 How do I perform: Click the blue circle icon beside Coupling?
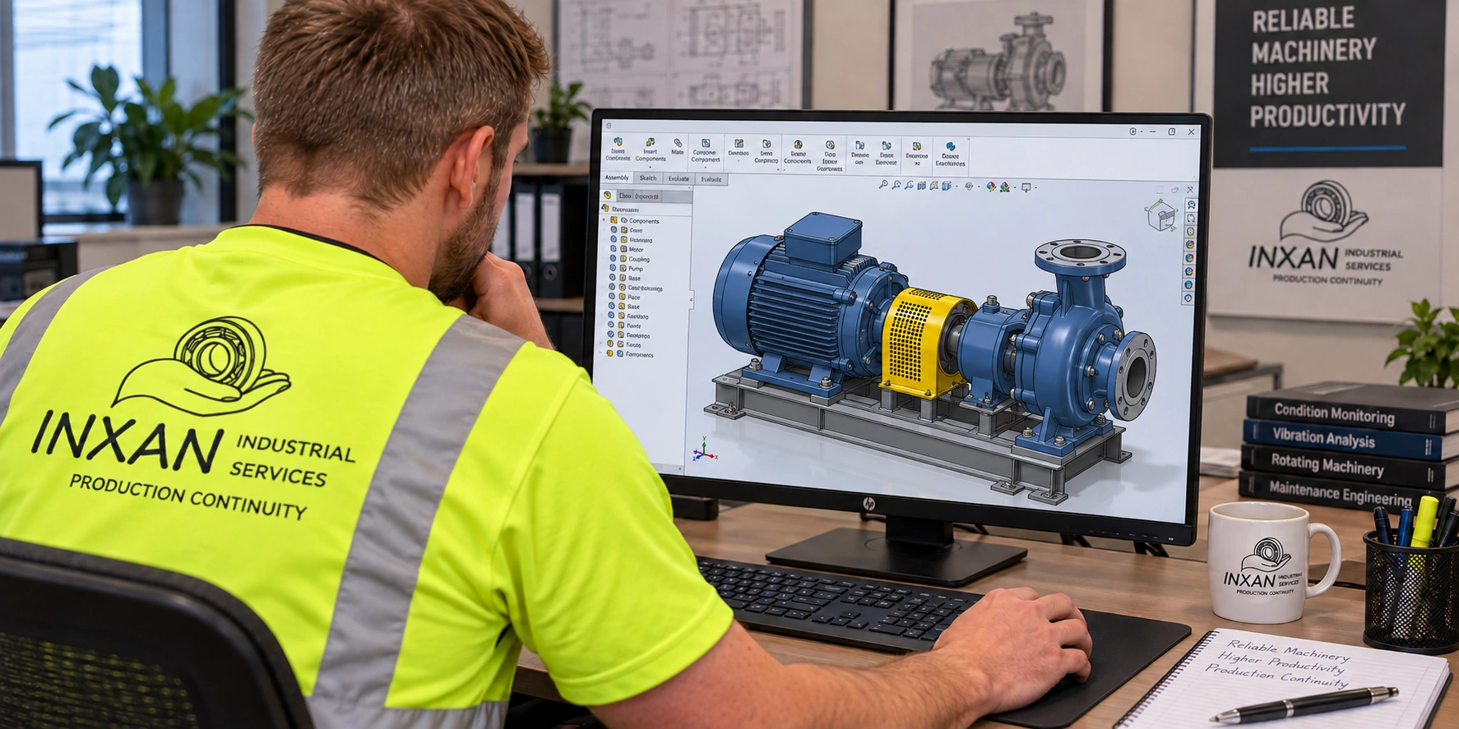pyautogui.click(x=613, y=258)
